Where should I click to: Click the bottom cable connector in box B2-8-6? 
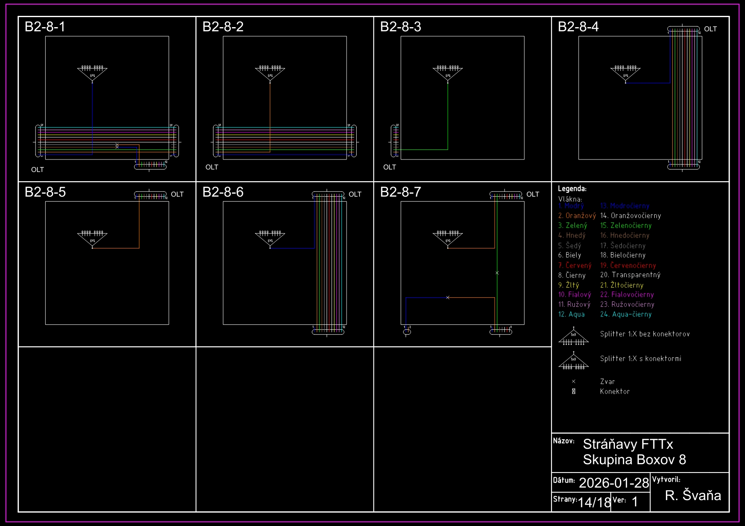[328, 332]
